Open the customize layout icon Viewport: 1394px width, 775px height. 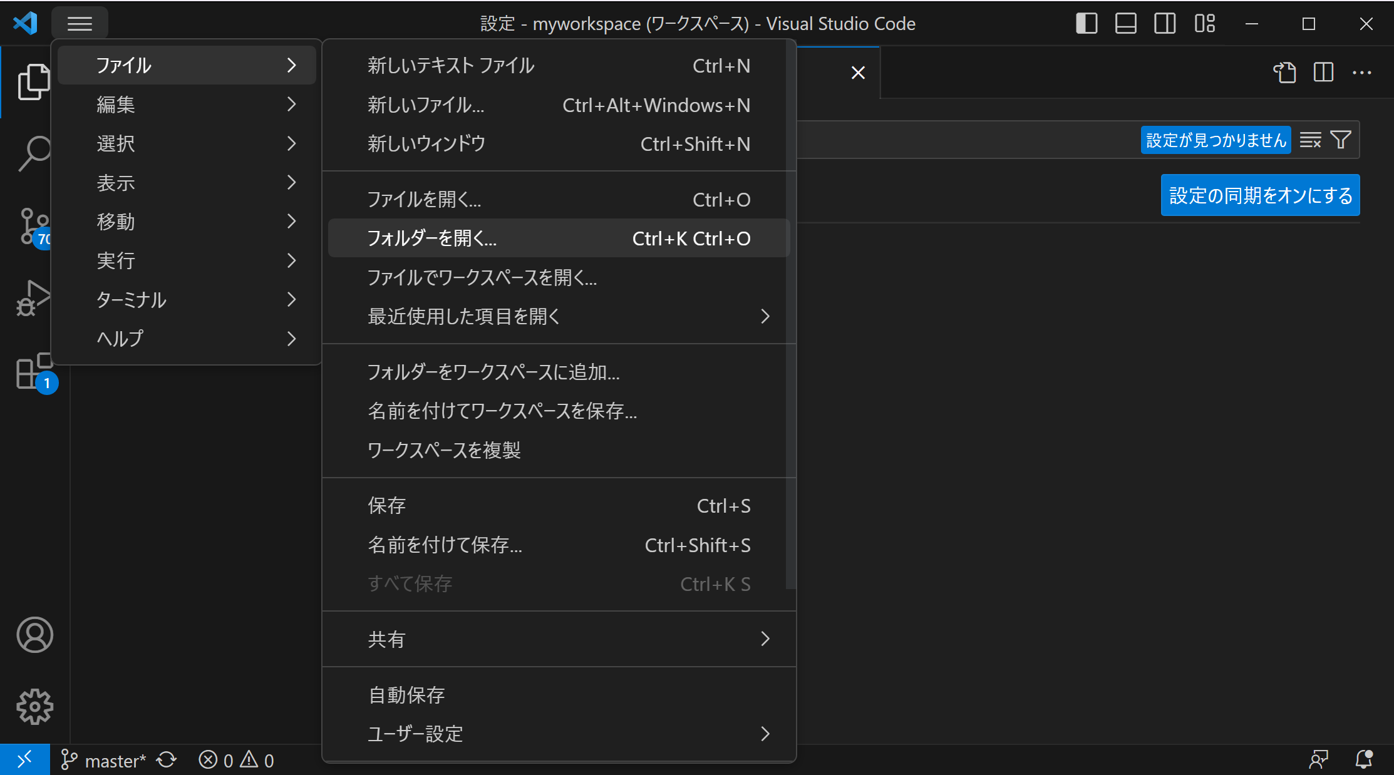point(1204,24)
